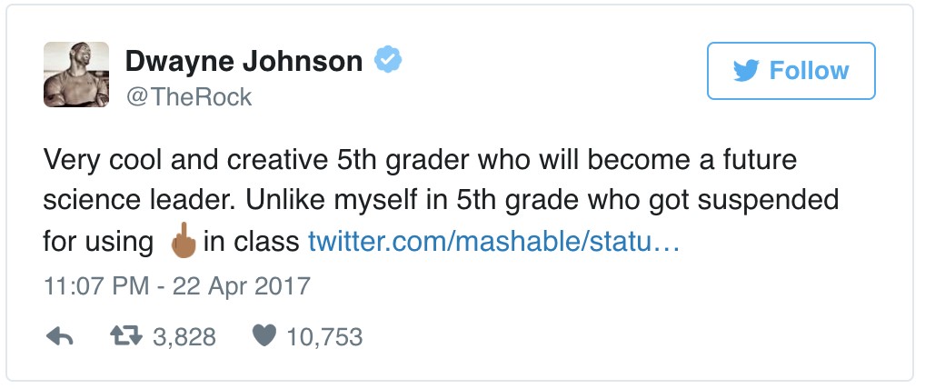Click the Dwayne Johnson display name
This screenshot has width=925, height=389.
point(244,62)
